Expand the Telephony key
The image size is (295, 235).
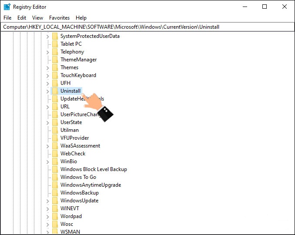tap(47, 52)
